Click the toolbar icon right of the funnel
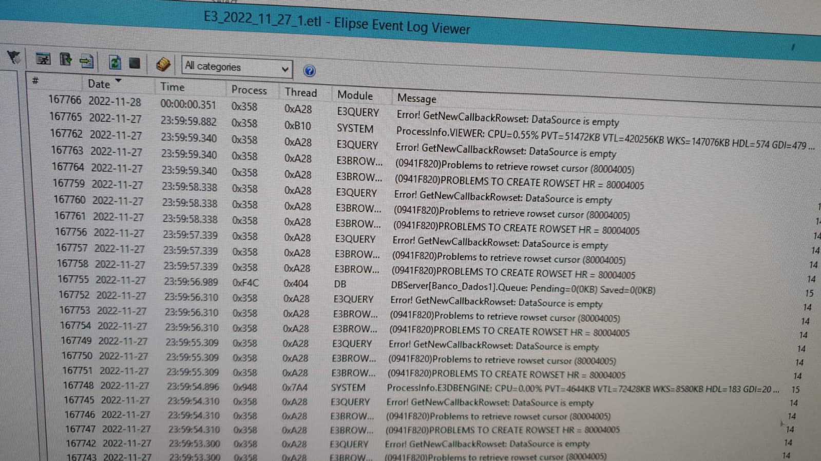 click(x=44, y=59)
